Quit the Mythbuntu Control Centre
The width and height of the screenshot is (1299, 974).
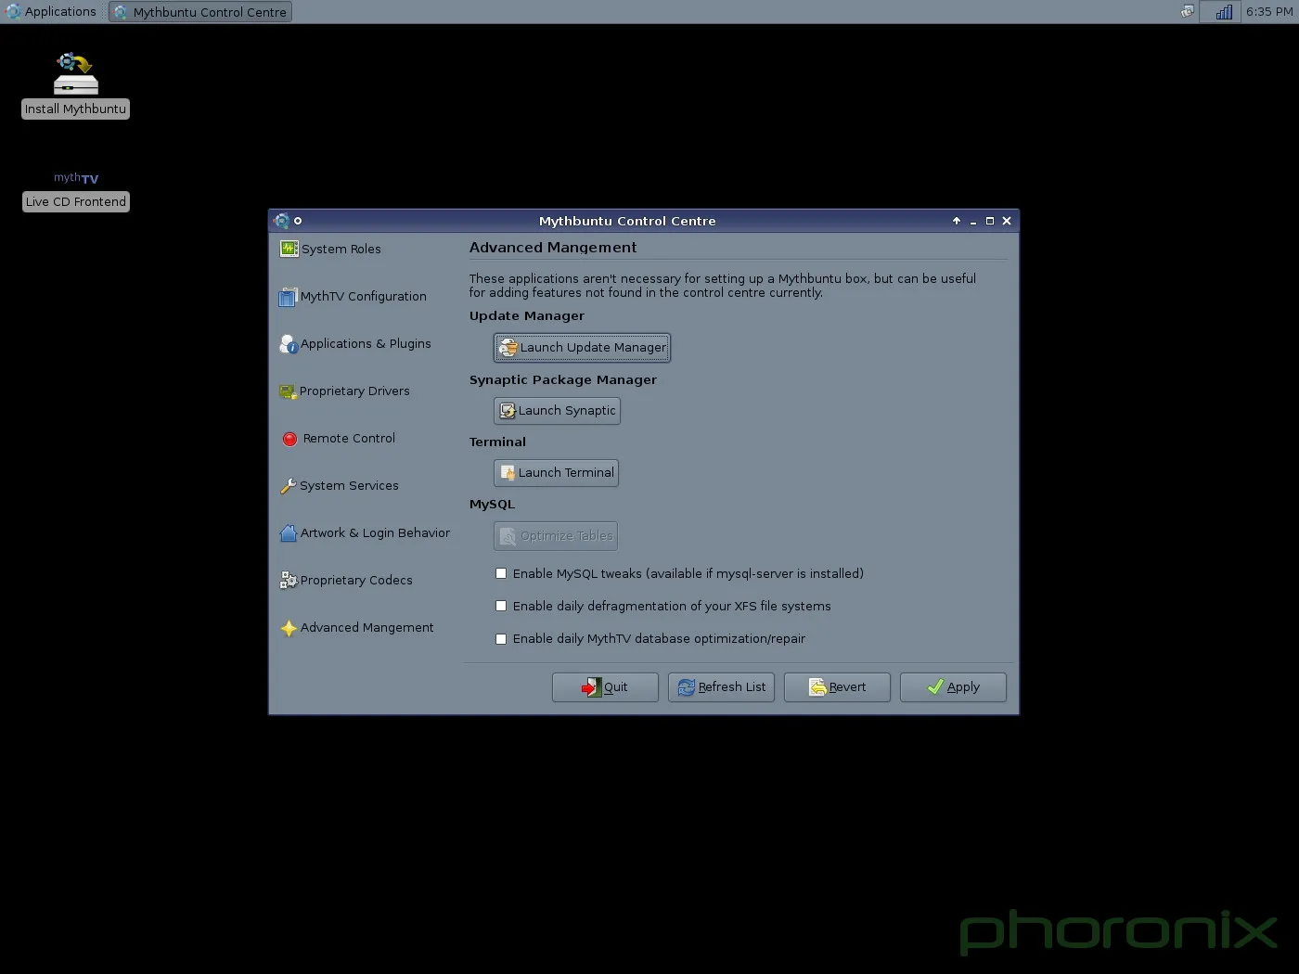point(605,687)
